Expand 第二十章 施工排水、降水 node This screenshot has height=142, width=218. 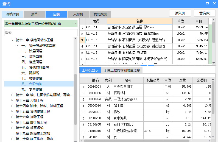pos(12,139)
